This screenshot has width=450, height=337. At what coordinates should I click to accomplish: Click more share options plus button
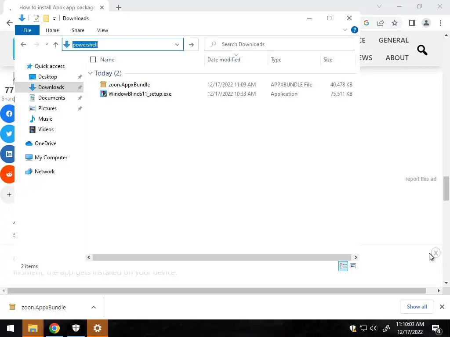coord(9,194)
